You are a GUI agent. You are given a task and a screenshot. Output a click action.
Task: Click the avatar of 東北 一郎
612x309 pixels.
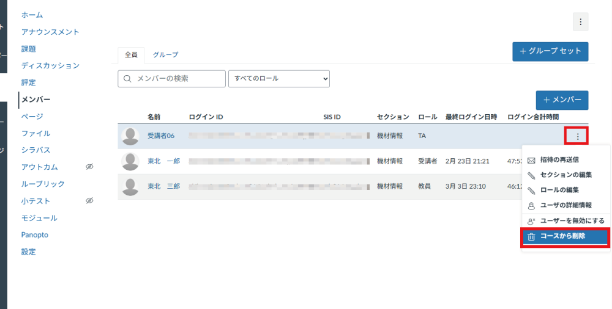coord(130,161)
